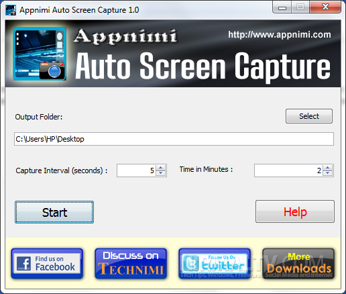Viewport: 346px width, 294px height.
Task: Click the Time in Minutes label
Action: (206, 169)
